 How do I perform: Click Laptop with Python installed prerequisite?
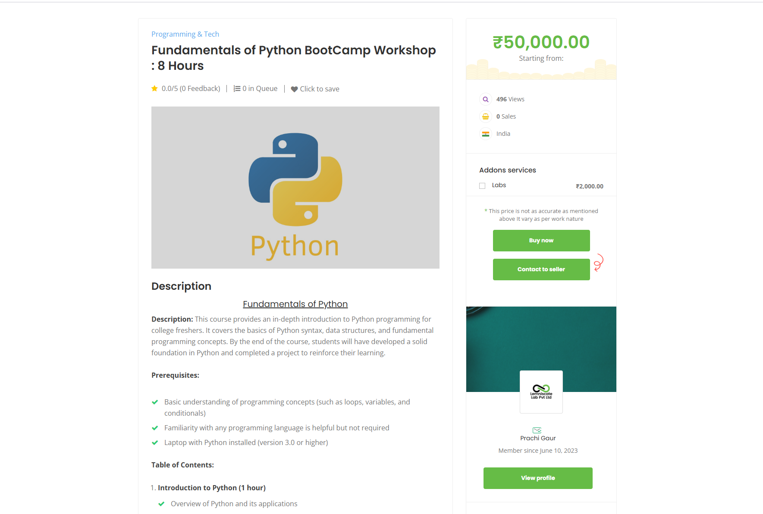point(246,442)
